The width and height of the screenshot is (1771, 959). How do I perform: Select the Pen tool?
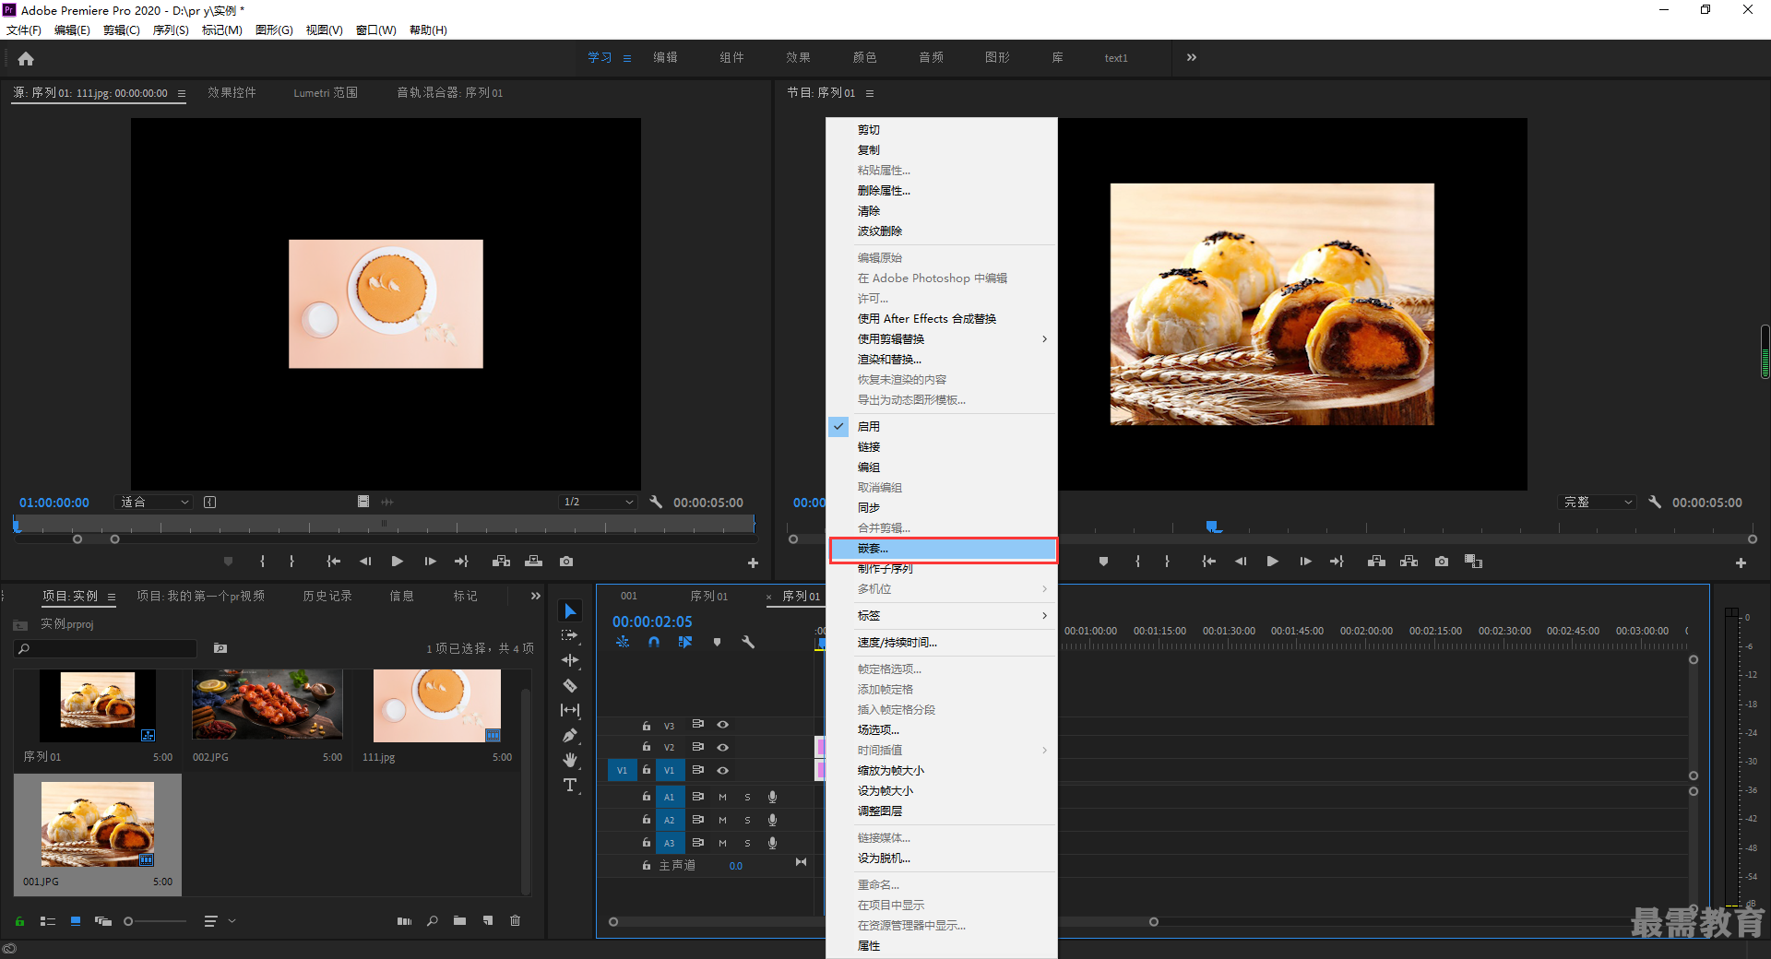570,735
